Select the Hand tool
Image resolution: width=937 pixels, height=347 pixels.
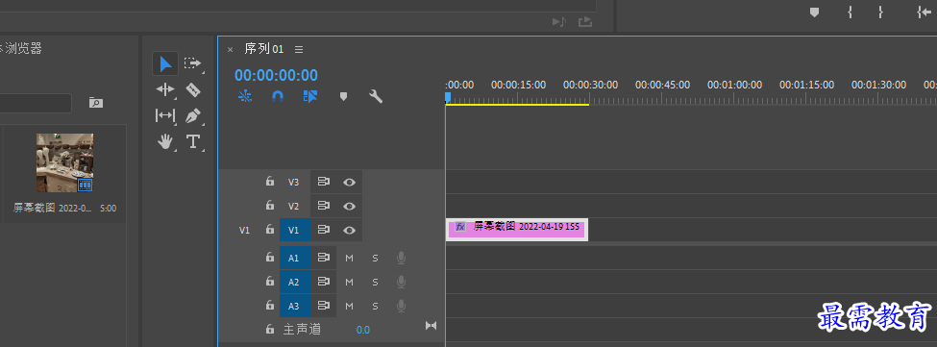pos(165,141)
